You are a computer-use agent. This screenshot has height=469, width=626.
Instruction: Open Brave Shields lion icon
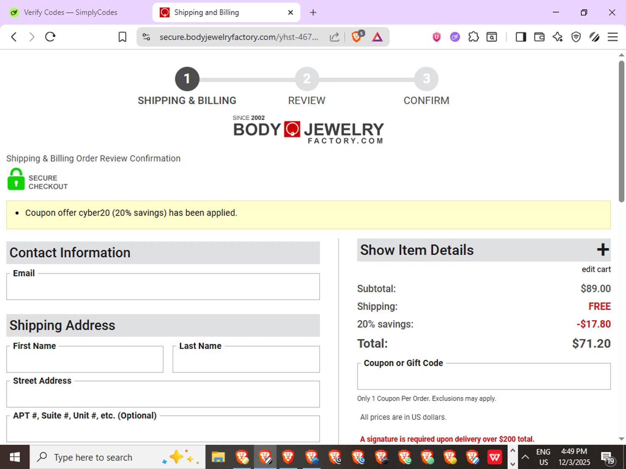click(357, 37)
